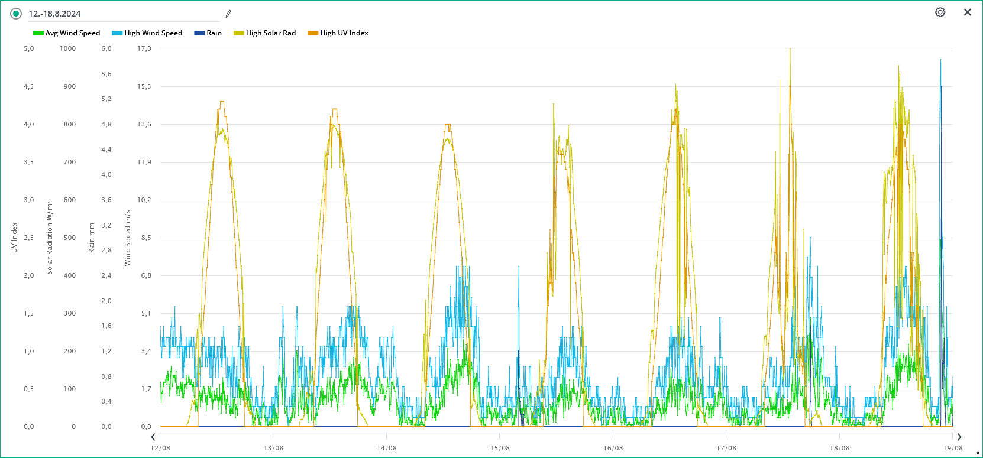This screenshot has width=983, height=458.
Task: Toggle Rain series in legend
Action: tap(214, 33)
